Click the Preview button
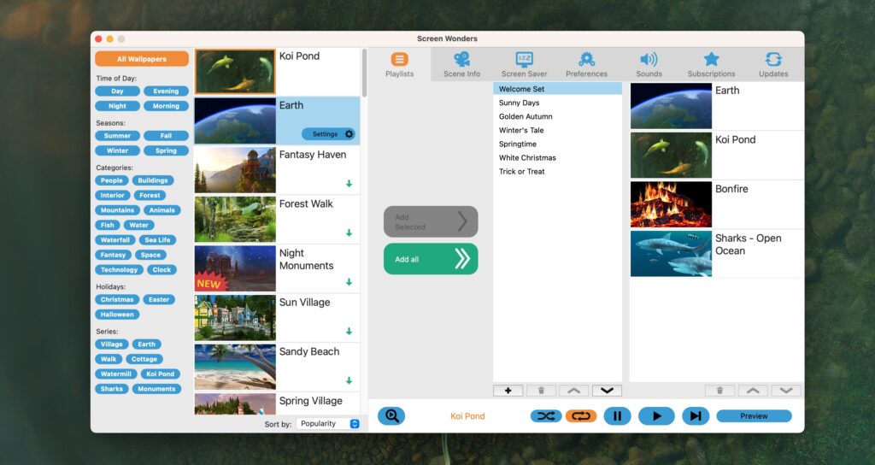 [754, 416]
